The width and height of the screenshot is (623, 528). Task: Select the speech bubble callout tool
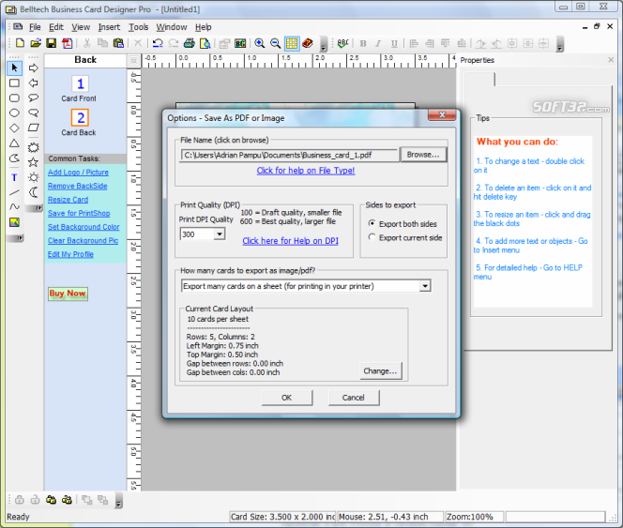(34, 98)
